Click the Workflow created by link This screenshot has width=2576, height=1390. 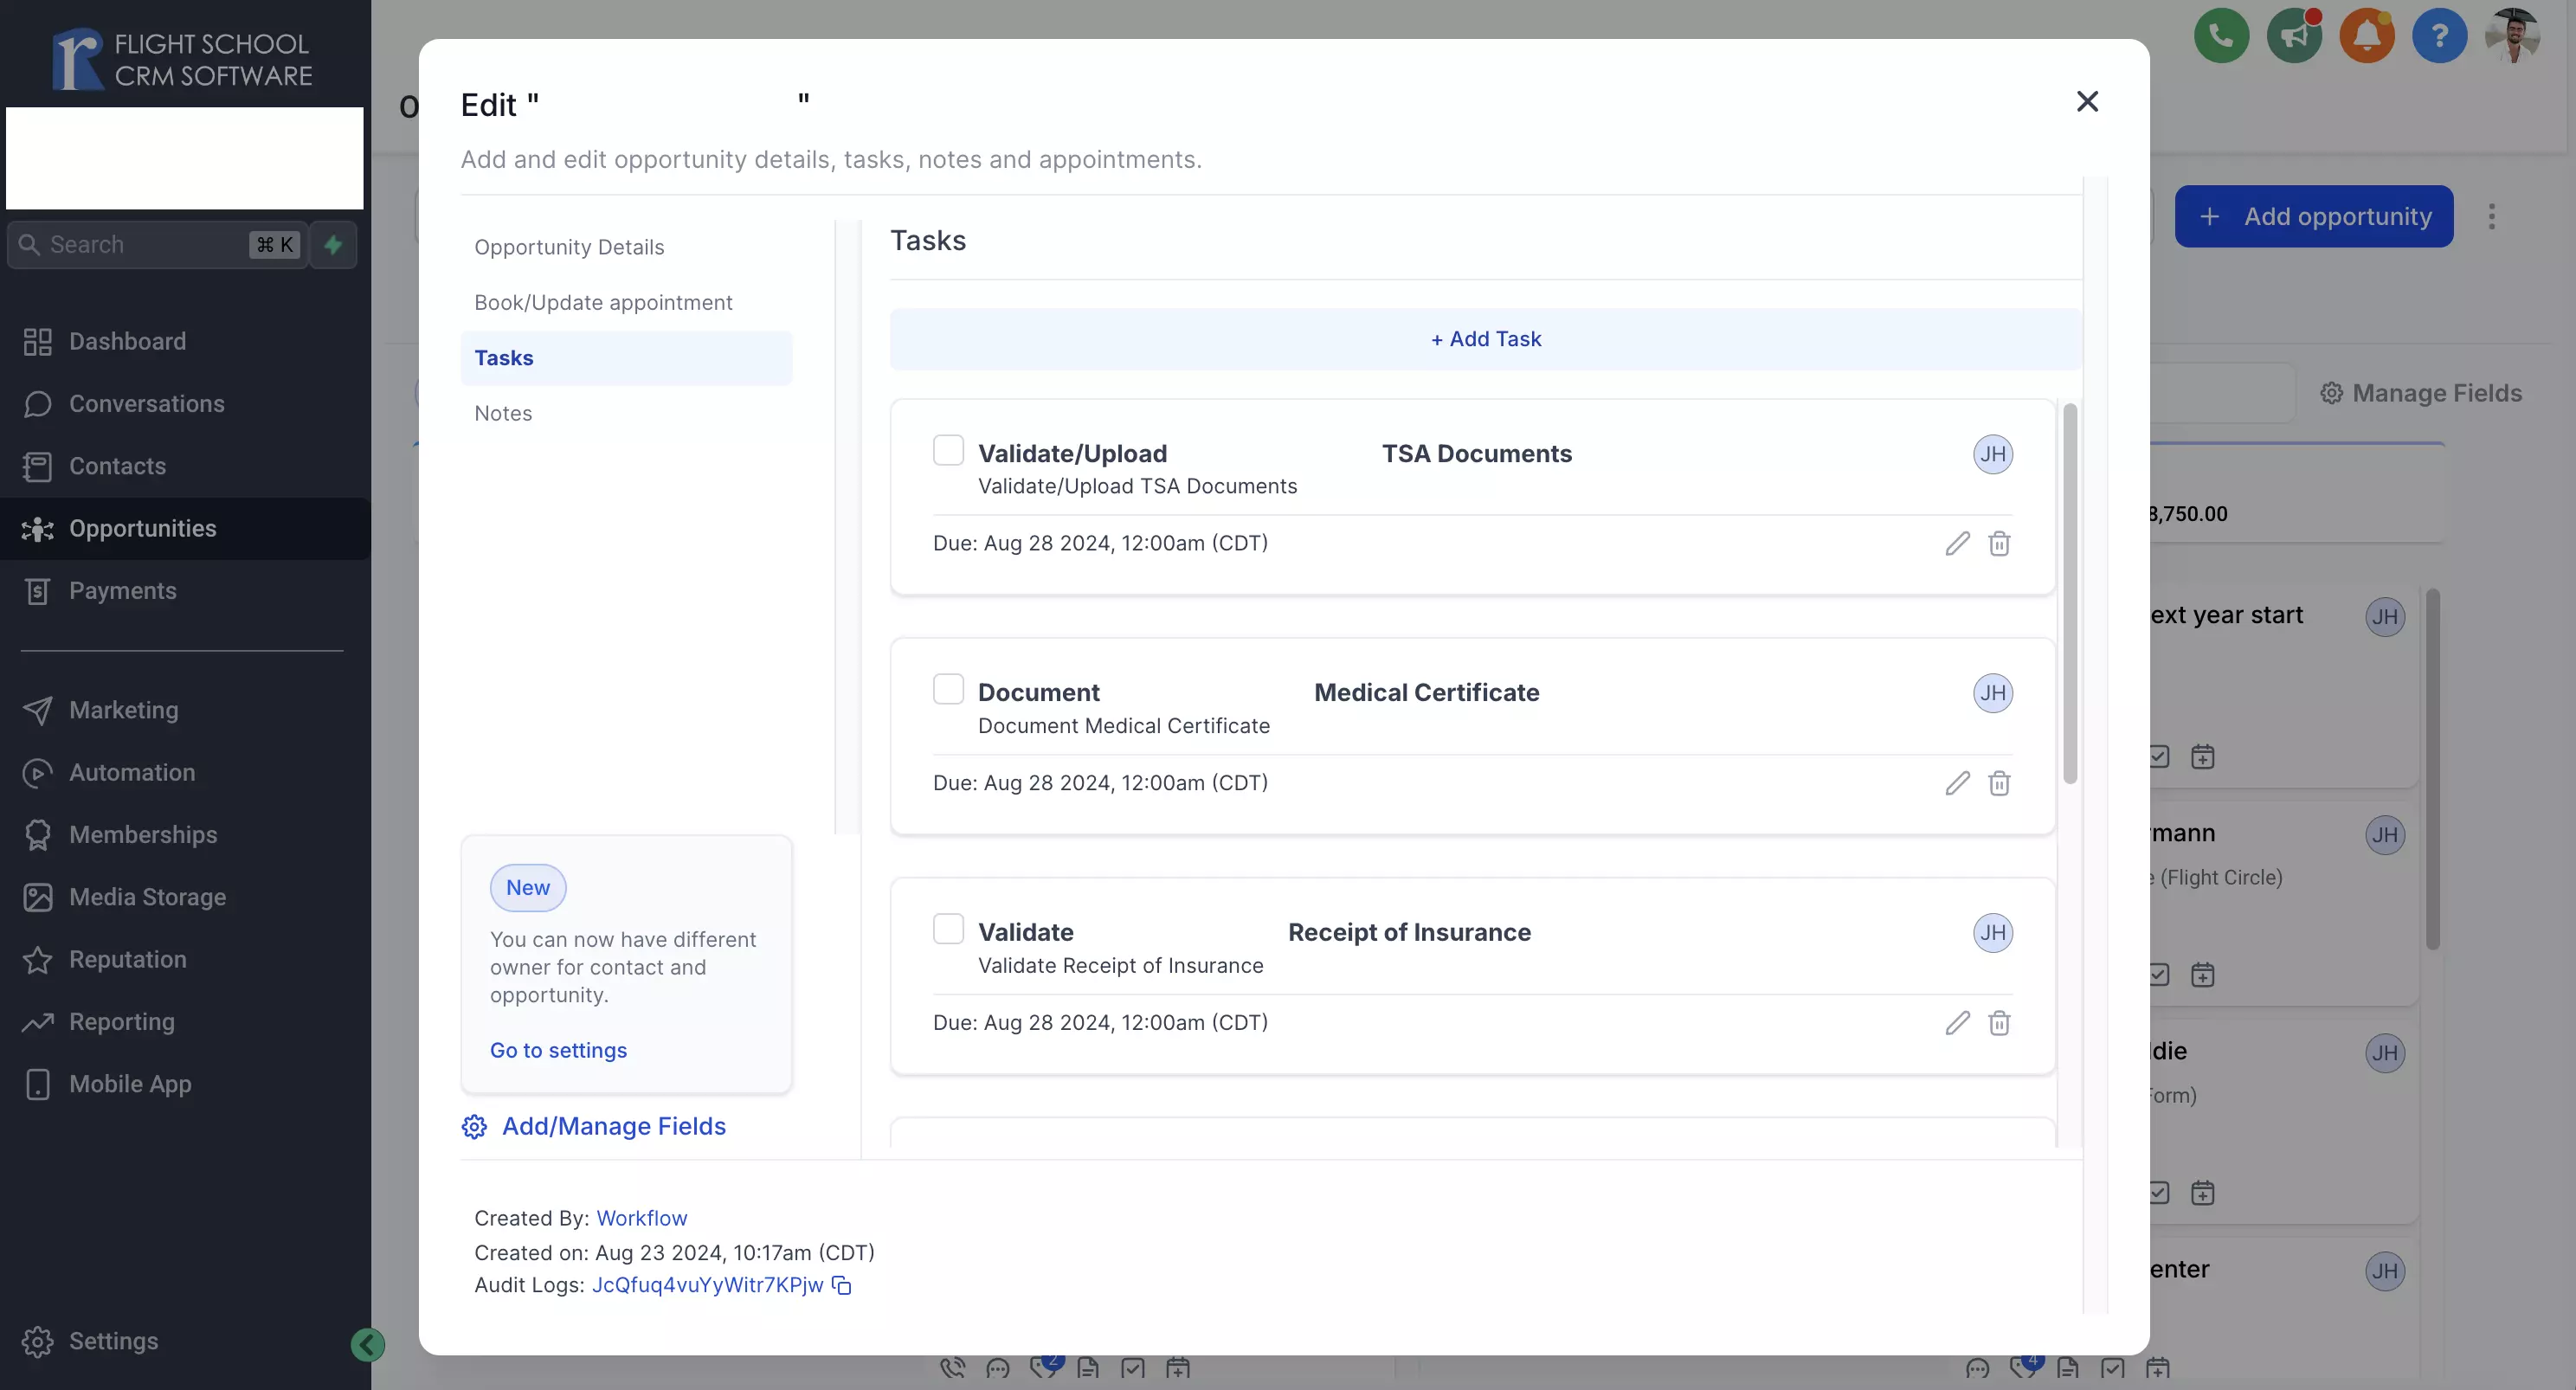tap(641, 1219)
